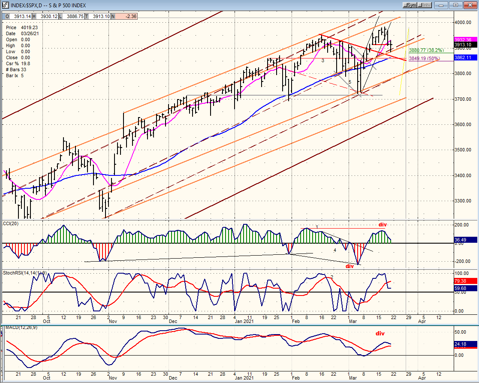Maximize the $SPX chart window
479x383 pixels.
[x=456, y=5]
